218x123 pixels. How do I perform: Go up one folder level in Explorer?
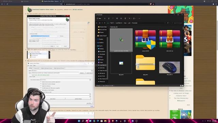[x=105, y=23]
